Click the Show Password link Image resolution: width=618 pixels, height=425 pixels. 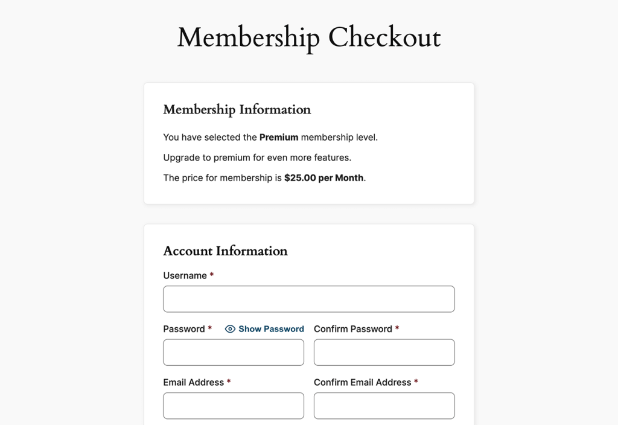click(270, 329)
